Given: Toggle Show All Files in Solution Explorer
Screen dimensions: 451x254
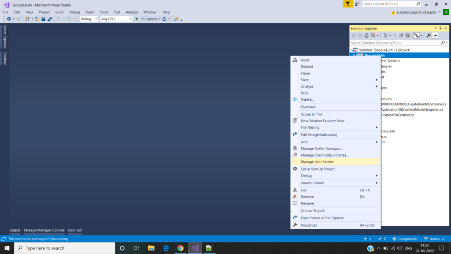Looking at the screenshot, I should click(407, 35).
